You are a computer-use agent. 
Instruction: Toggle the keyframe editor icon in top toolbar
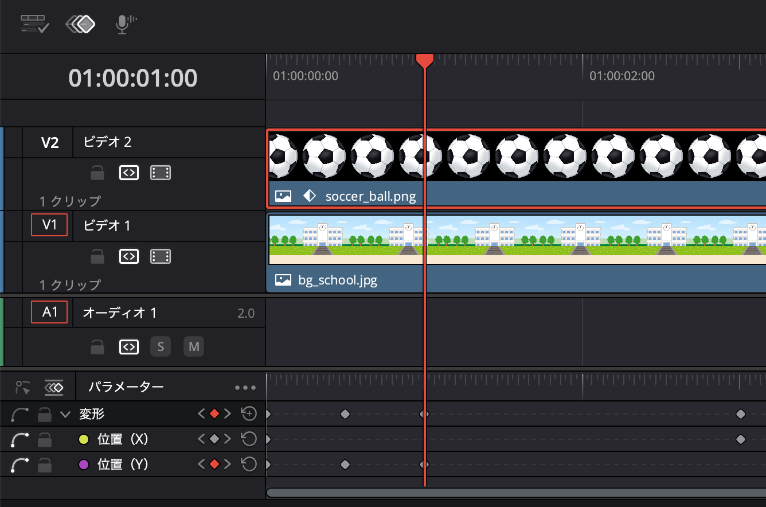coord(80,24)
